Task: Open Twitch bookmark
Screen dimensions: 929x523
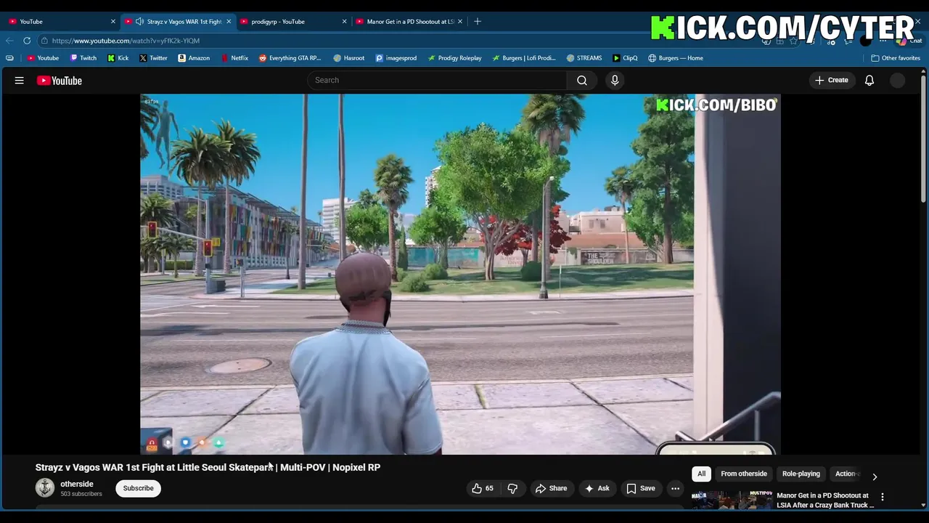Action: coord(83,58)
